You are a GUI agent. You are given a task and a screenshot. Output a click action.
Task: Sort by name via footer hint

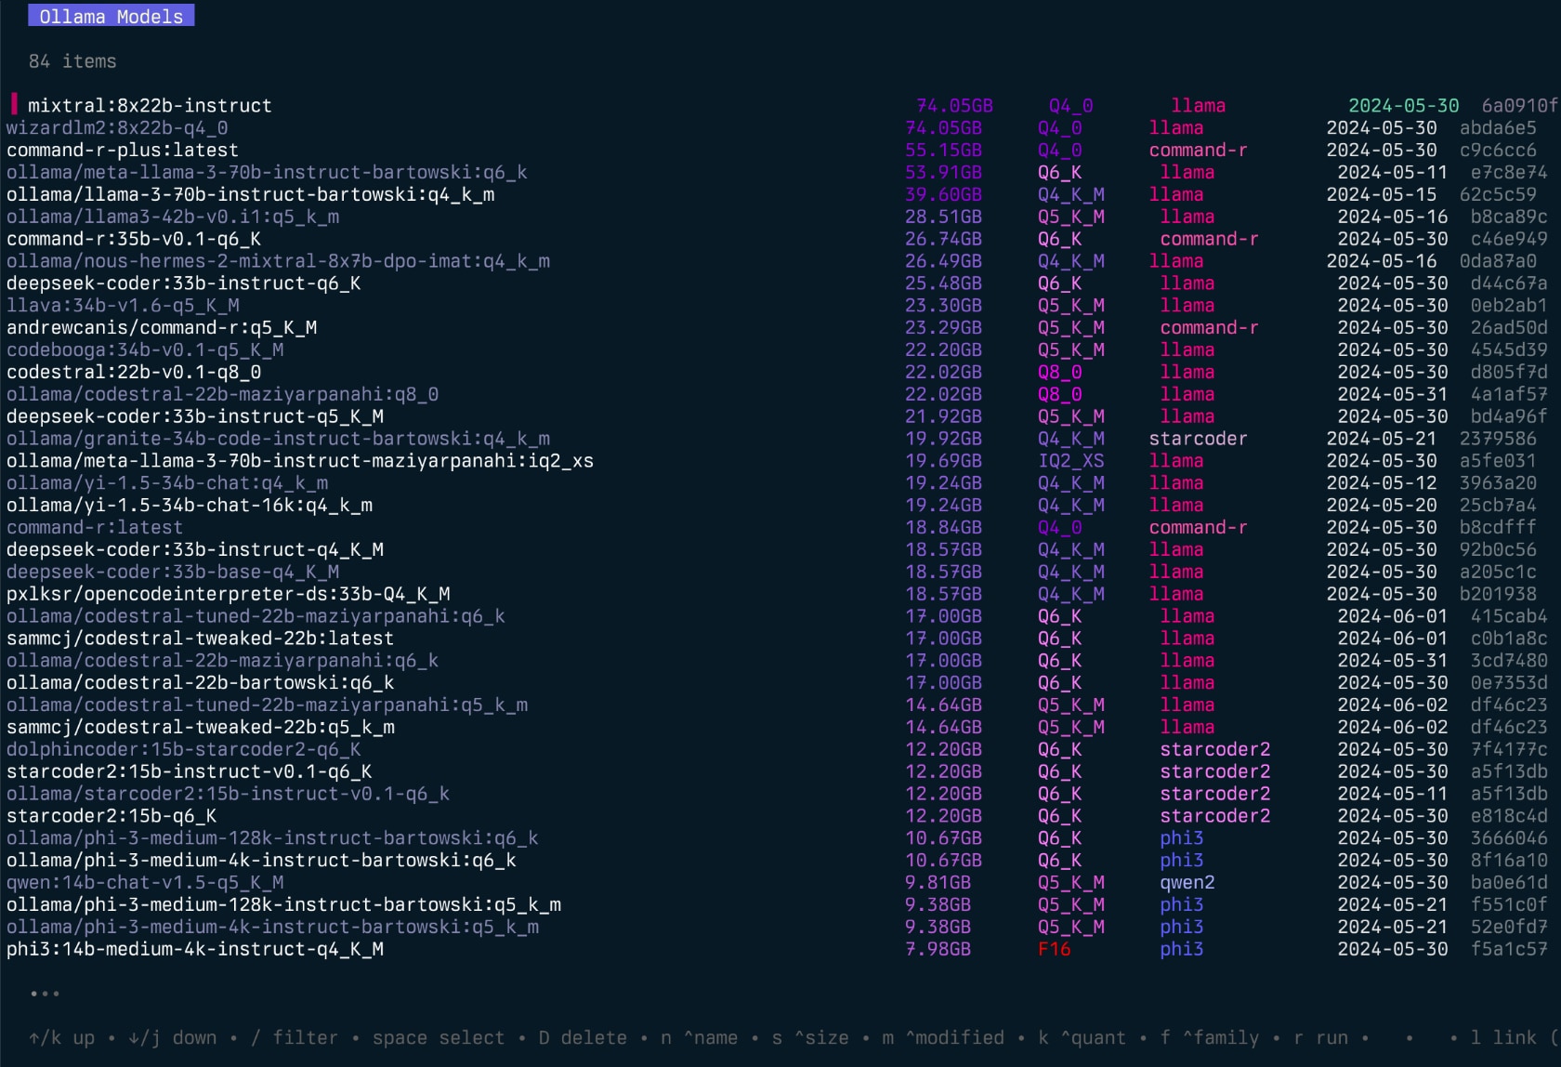699,1038
